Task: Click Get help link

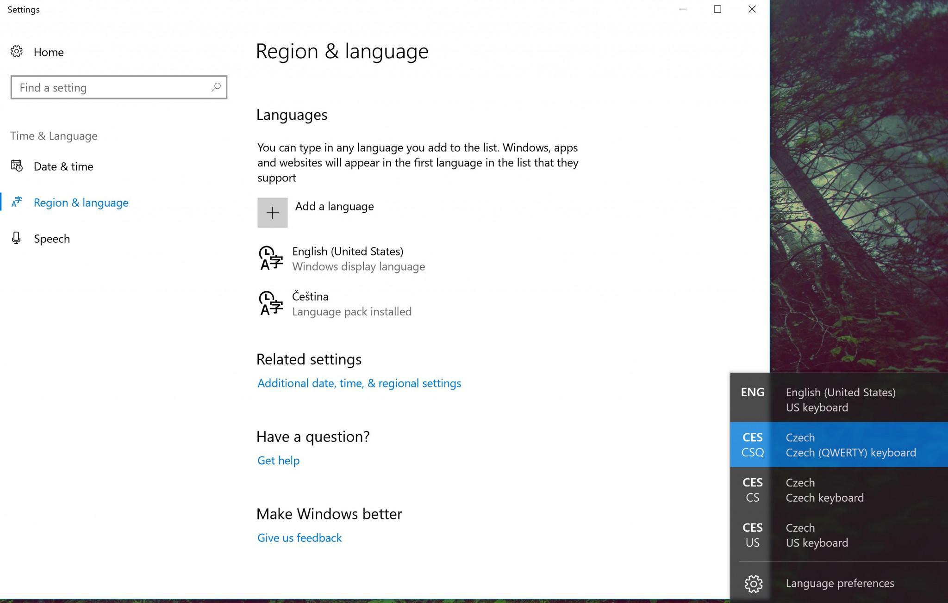Action: (278, 460)
